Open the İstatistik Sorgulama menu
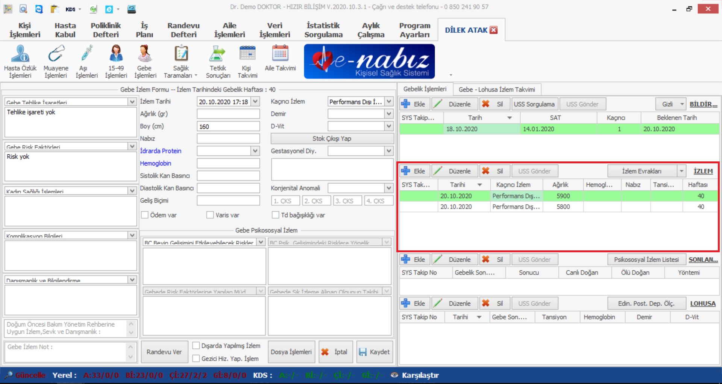The height and width of the screenshot is (384, 722). click(323, 30)
